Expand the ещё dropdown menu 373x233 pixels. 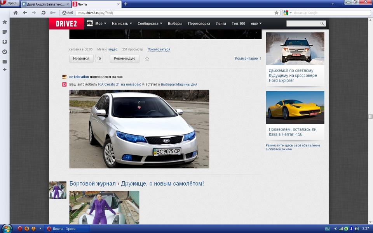pyautogui.click(x=256, y=24)
